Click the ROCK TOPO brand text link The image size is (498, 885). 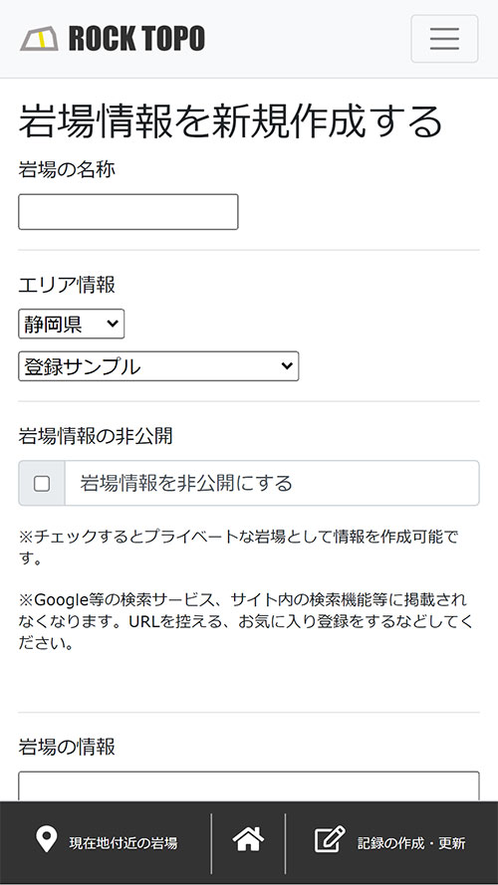click(136, 39)
